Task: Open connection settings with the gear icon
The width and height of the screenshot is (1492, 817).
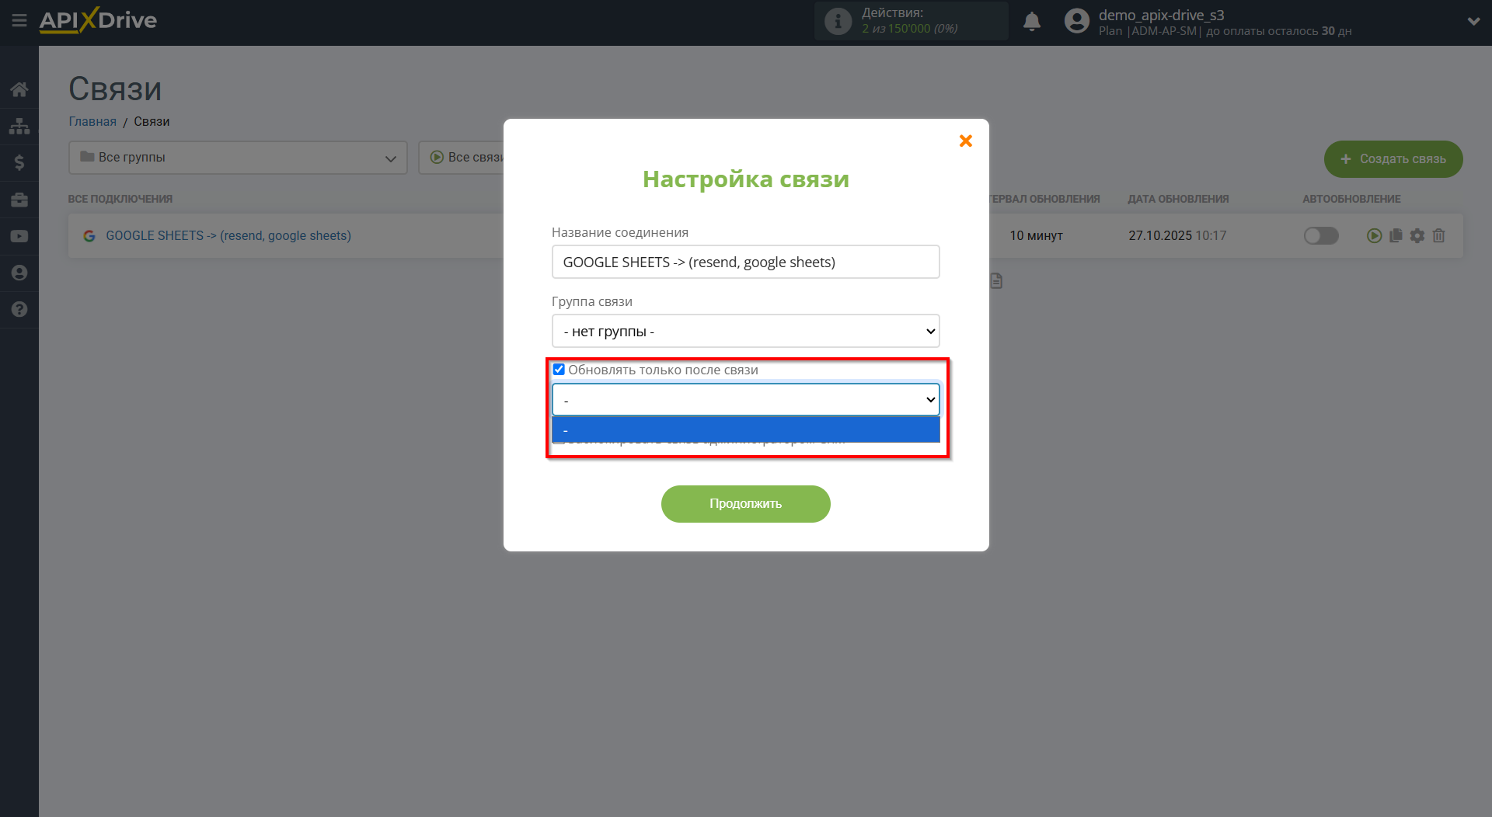Action: point(1418,235)
